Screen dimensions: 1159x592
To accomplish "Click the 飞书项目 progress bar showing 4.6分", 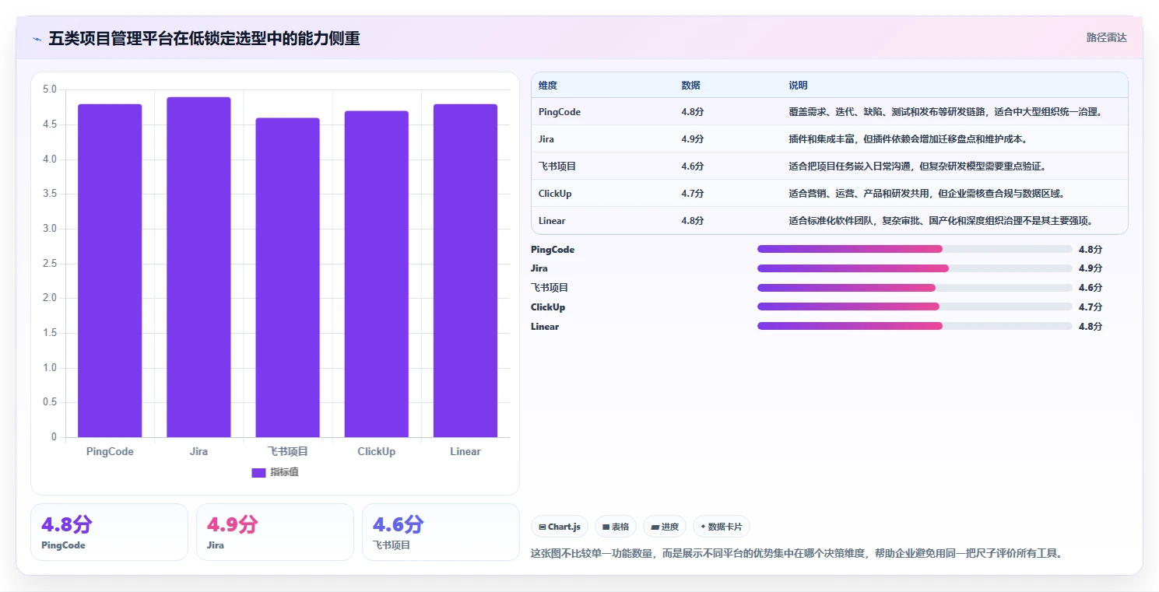I will click(915, 288).
